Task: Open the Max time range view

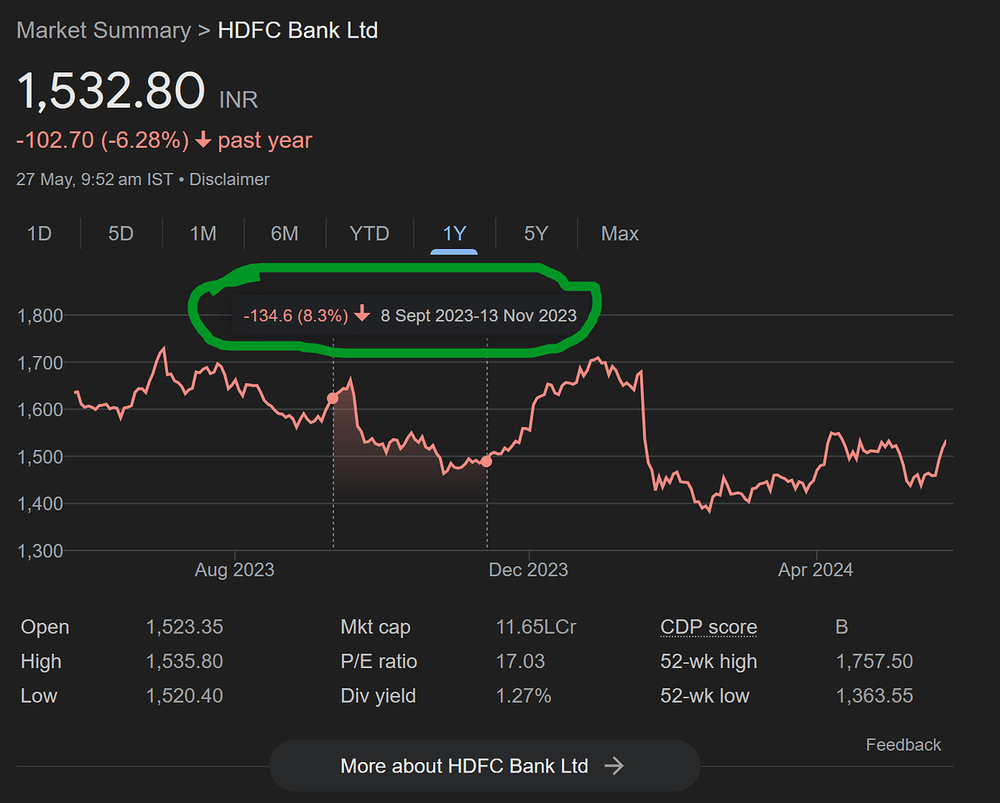Action: [620, 234]
